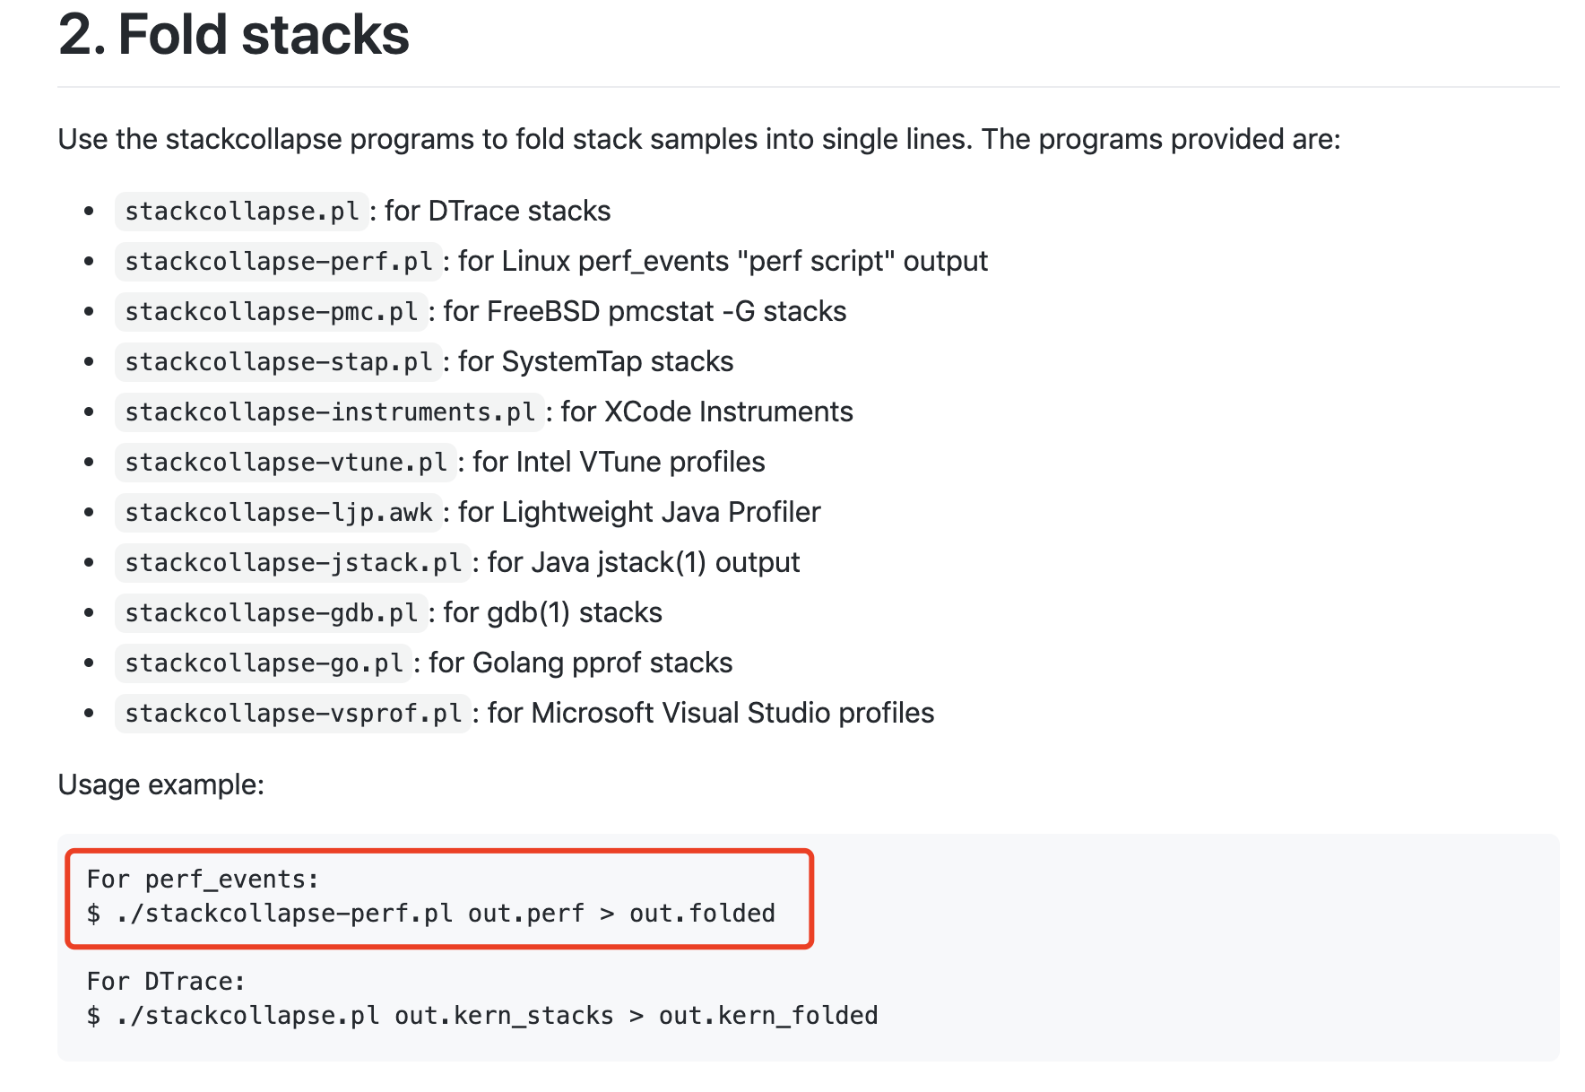Click the stackcollapse-go.pl code label

coord(264,663)
